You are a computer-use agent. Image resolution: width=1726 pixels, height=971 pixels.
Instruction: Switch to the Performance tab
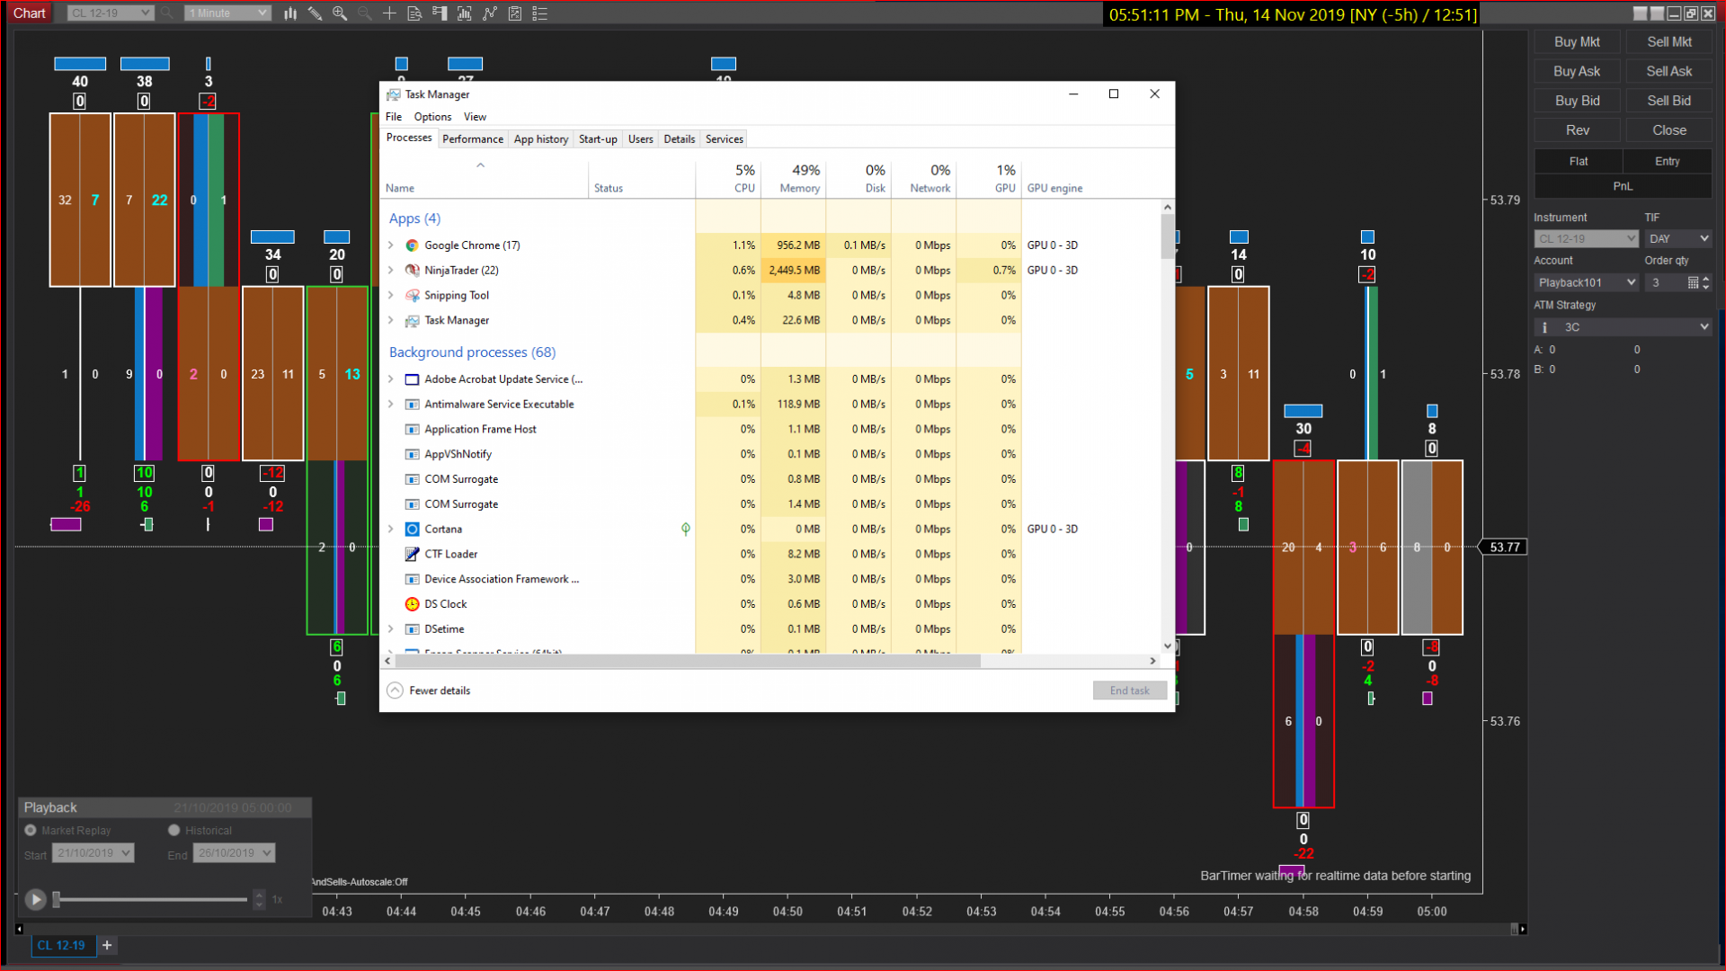[472, 139]
